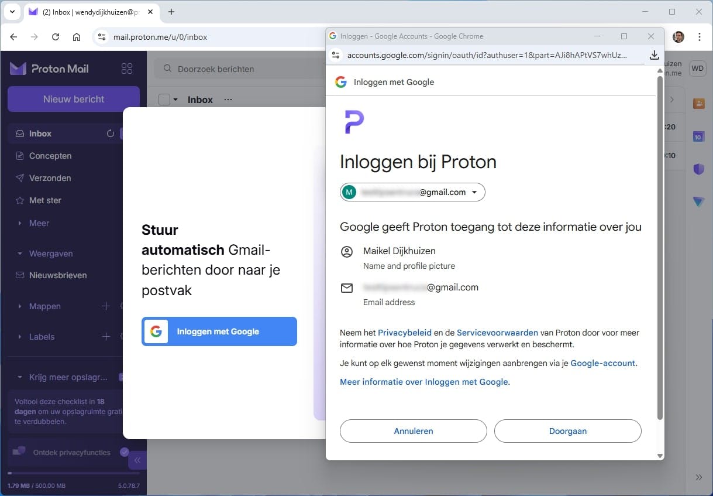
Task: Switch to the Inbox browser tab
Action: [82, 12]
